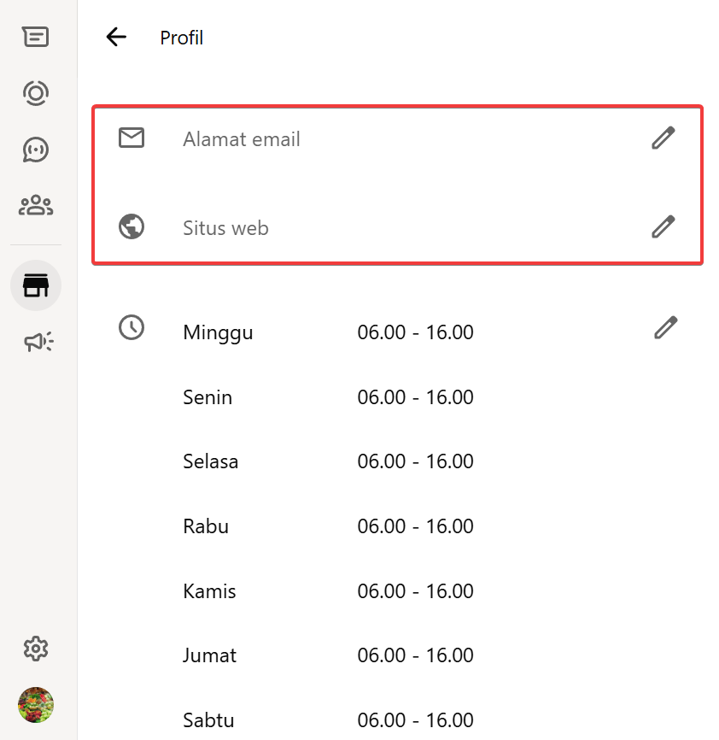Click the Minggu hours row
The image size is (719, 740).
329,332
